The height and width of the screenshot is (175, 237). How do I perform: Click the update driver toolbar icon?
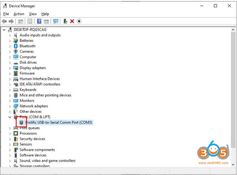click(65, 21)
